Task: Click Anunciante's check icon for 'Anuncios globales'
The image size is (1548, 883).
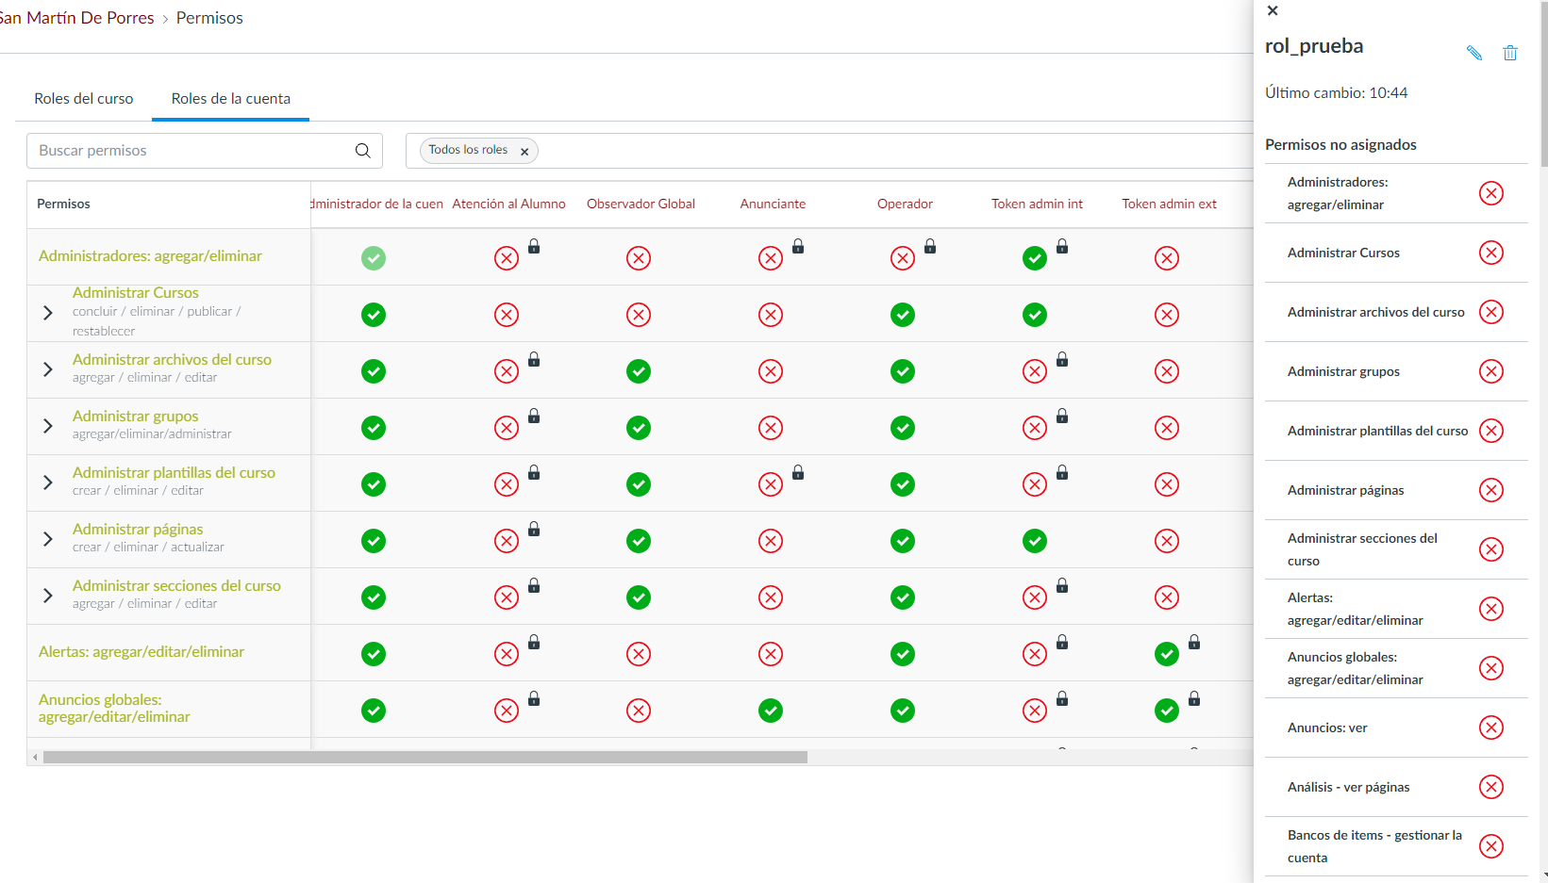Action: 771,711
